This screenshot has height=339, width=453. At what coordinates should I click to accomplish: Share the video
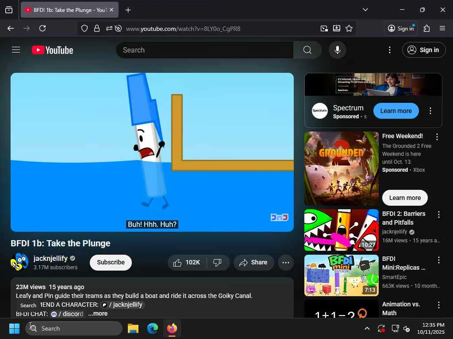point(253,262)
